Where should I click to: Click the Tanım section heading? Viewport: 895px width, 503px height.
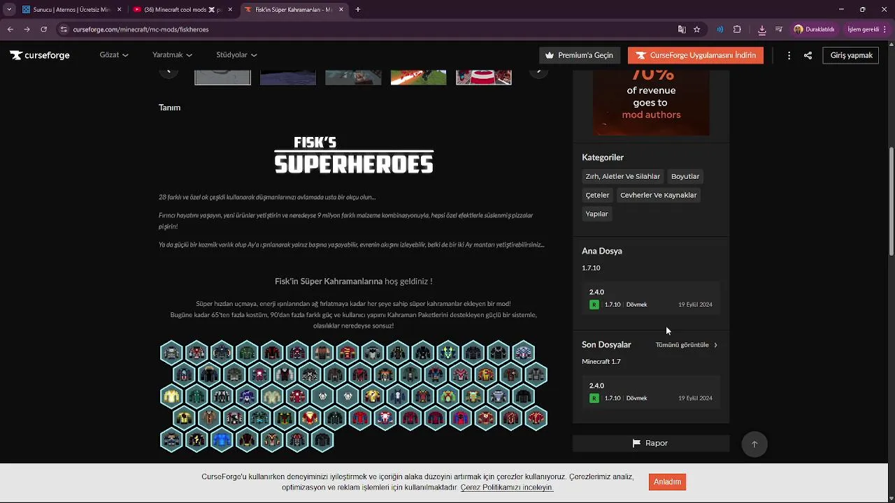point(169,108)
